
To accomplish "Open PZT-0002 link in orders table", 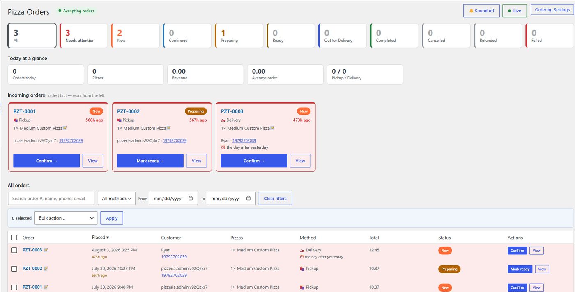I will click(x=32, y=269).
